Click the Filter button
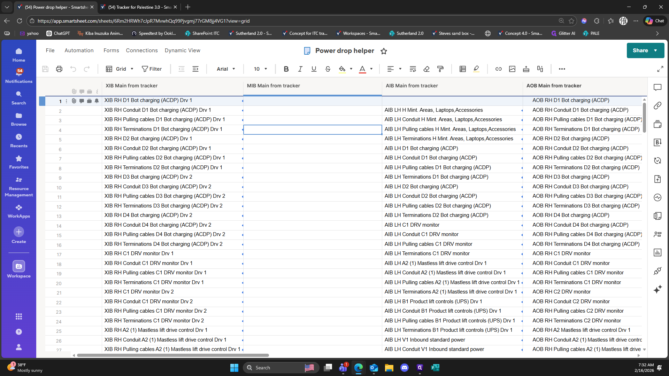 click(152, 69)
